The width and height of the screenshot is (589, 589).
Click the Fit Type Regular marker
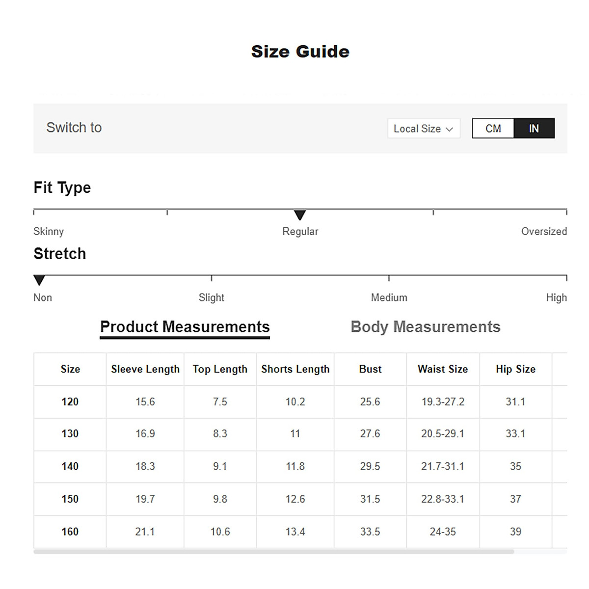coord(300,215)
